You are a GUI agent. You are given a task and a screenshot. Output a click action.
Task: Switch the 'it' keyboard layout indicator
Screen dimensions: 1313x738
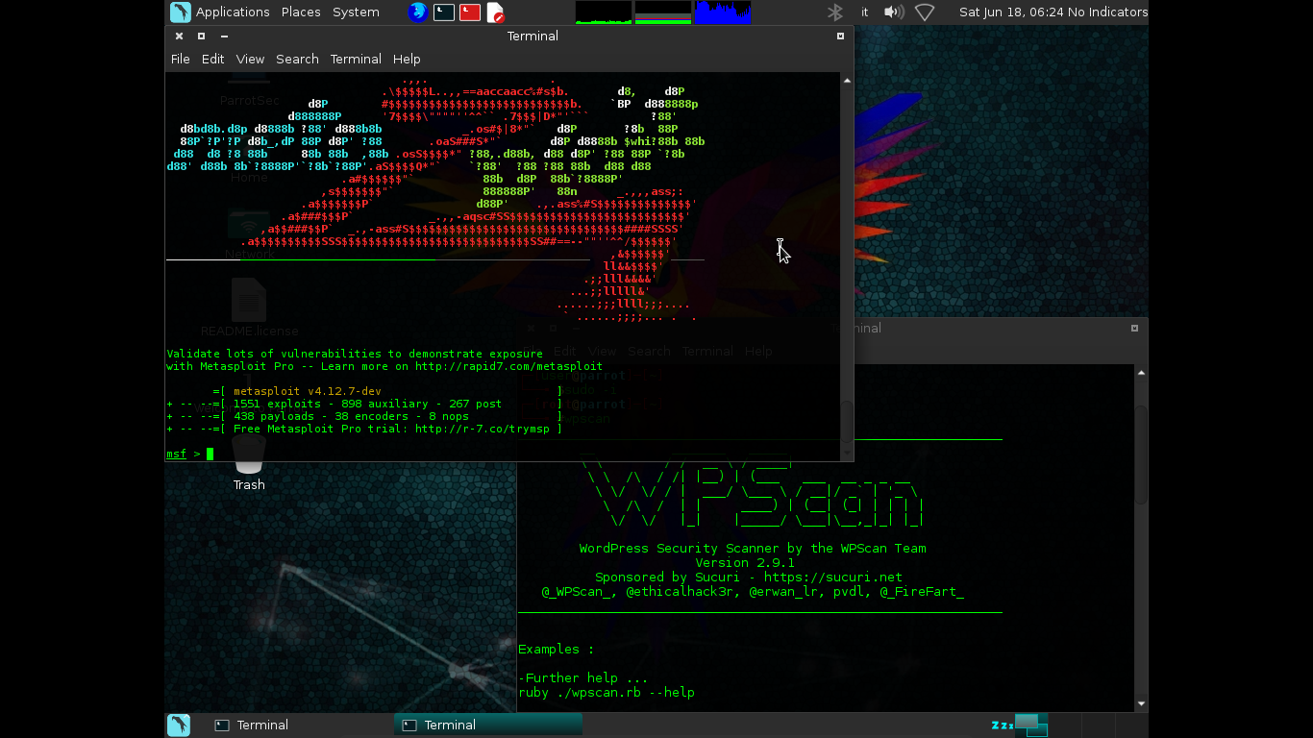864,12
